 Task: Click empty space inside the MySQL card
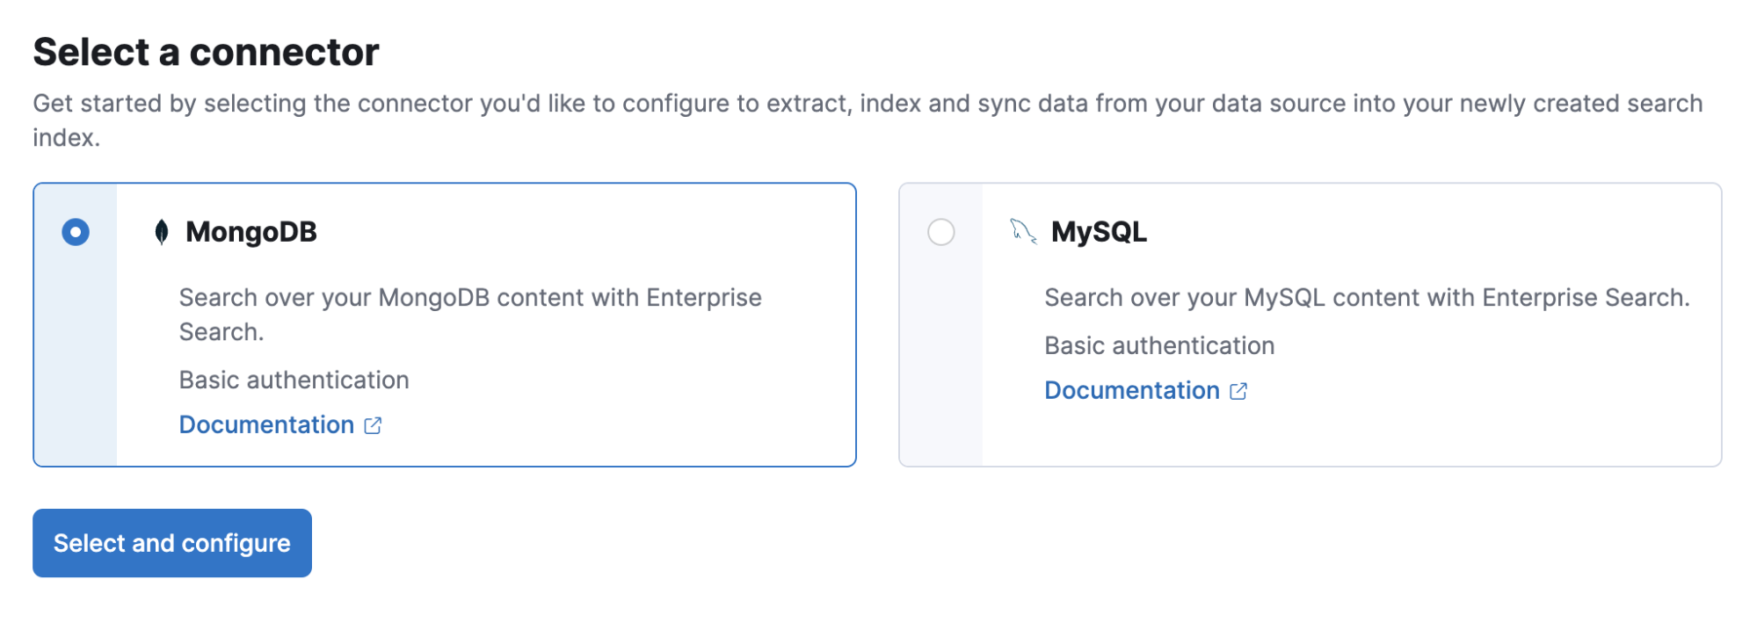click(1494, 422)
